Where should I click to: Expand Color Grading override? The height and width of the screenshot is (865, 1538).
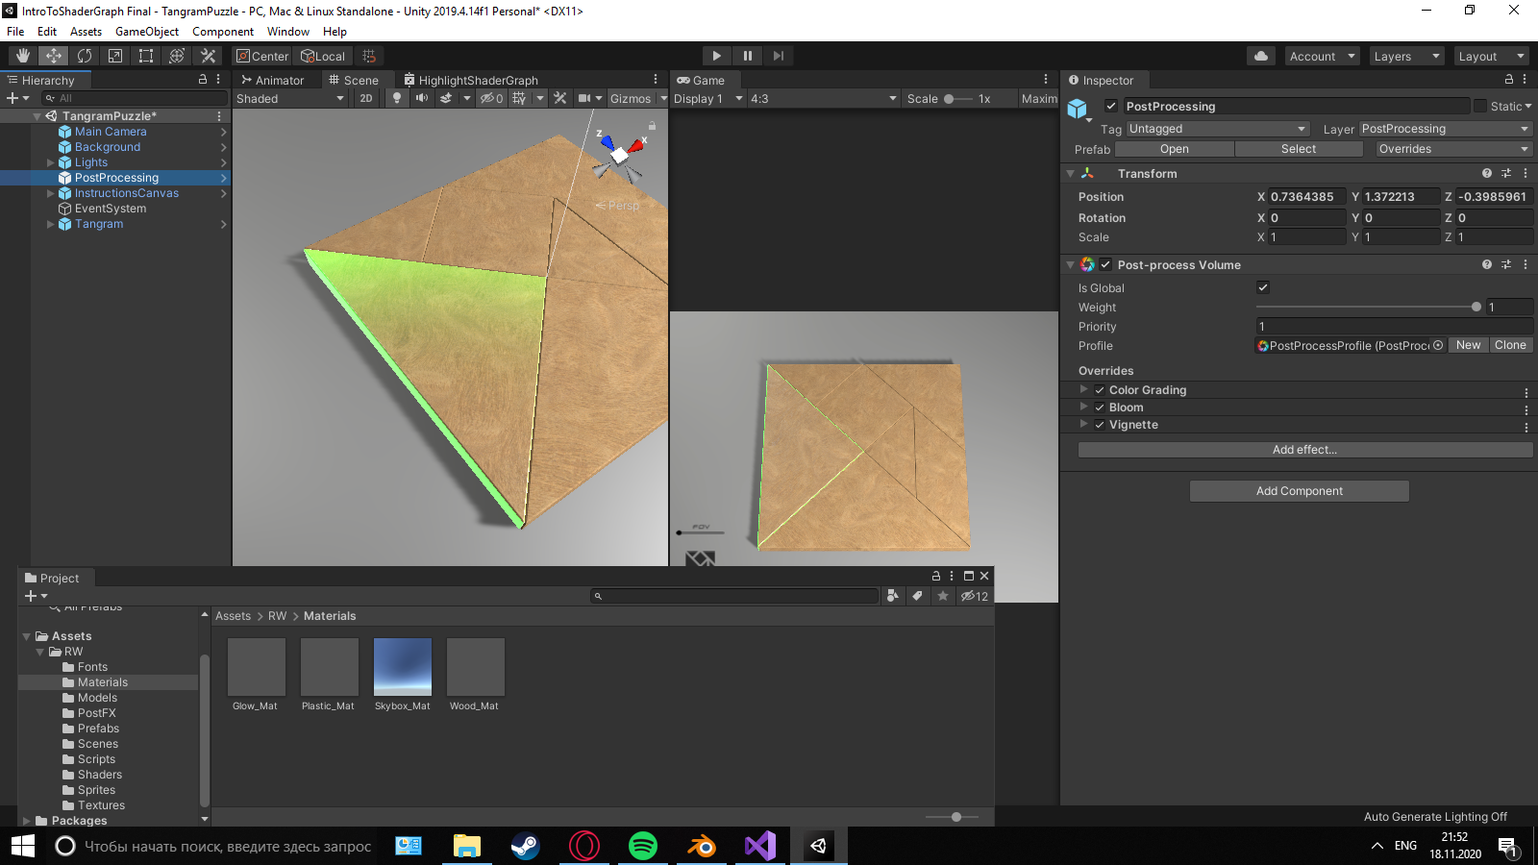pos(1084,389)
